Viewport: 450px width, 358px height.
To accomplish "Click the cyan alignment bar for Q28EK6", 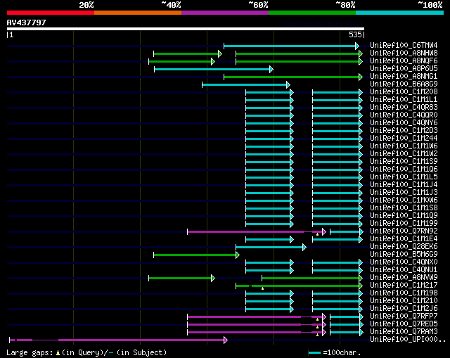I will click(271, 247).
